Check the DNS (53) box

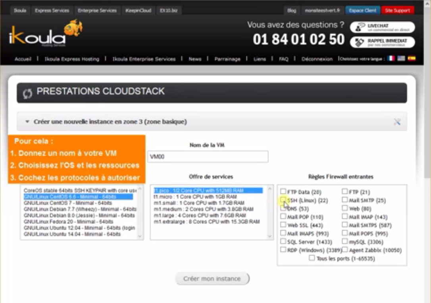point(283,208)
